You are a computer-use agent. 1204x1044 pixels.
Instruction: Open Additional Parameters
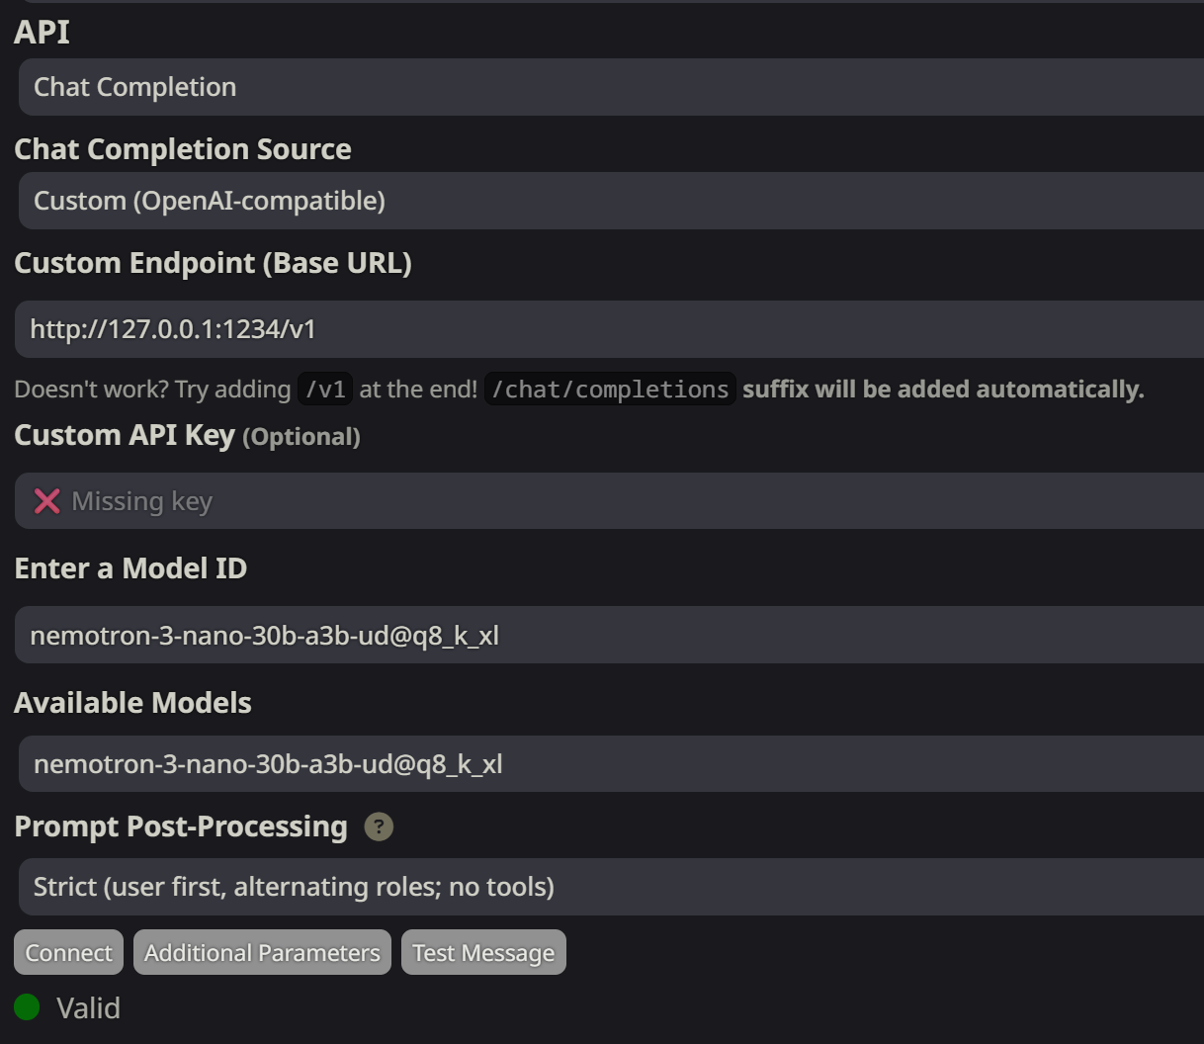262,952
